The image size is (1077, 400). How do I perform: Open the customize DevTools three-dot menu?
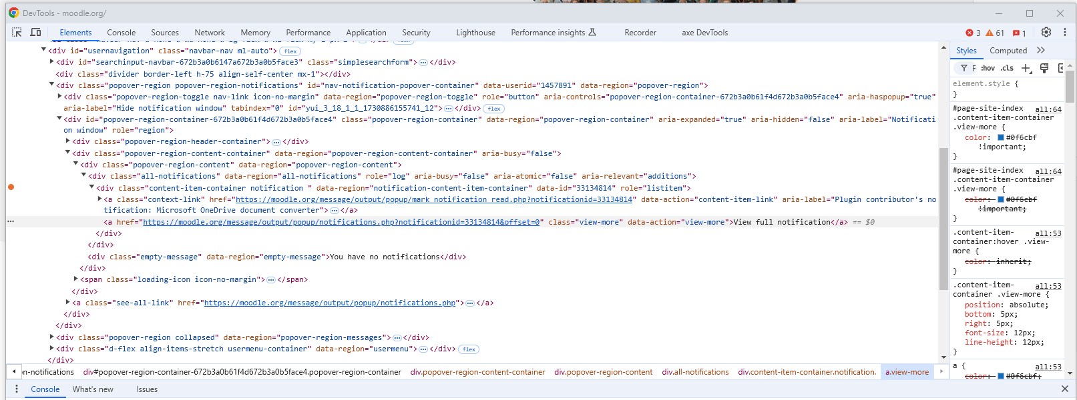1065,32
